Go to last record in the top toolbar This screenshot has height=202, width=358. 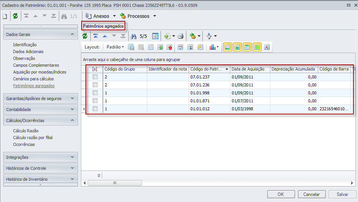point(54,16)
